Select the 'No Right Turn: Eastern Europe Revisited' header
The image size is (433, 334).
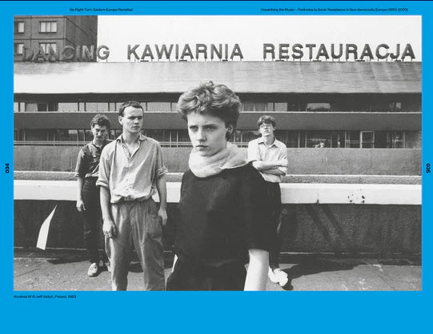tap(101, 10)
